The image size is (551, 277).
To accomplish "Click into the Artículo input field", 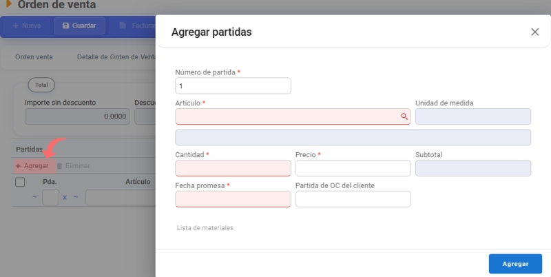I will 293,116.
